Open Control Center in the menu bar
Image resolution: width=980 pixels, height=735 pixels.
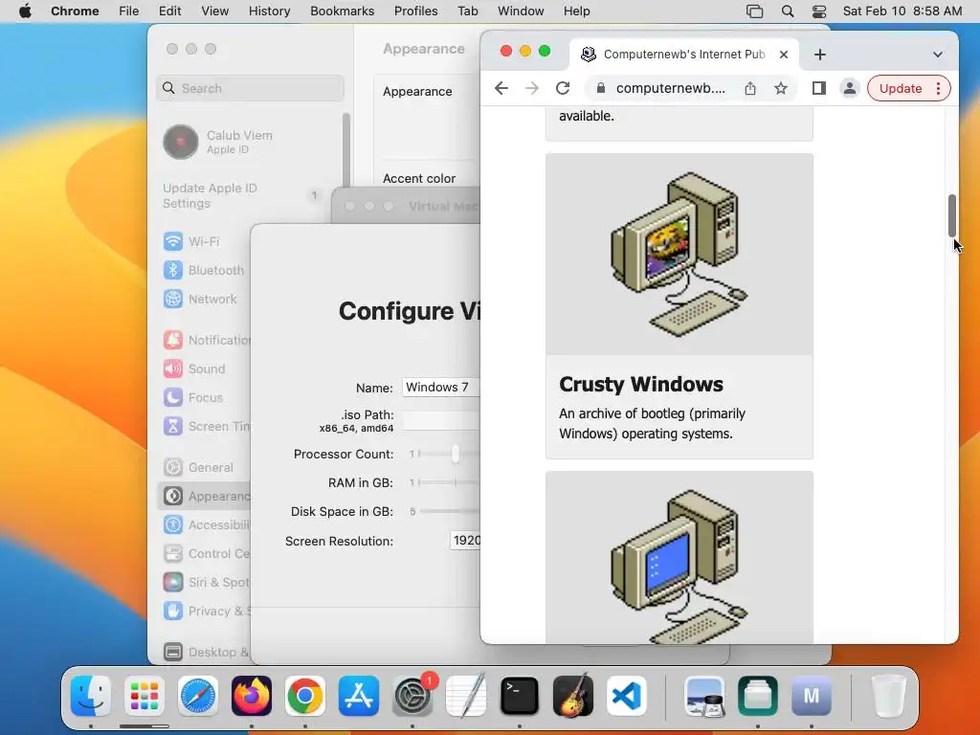click(x=819, y=11)
